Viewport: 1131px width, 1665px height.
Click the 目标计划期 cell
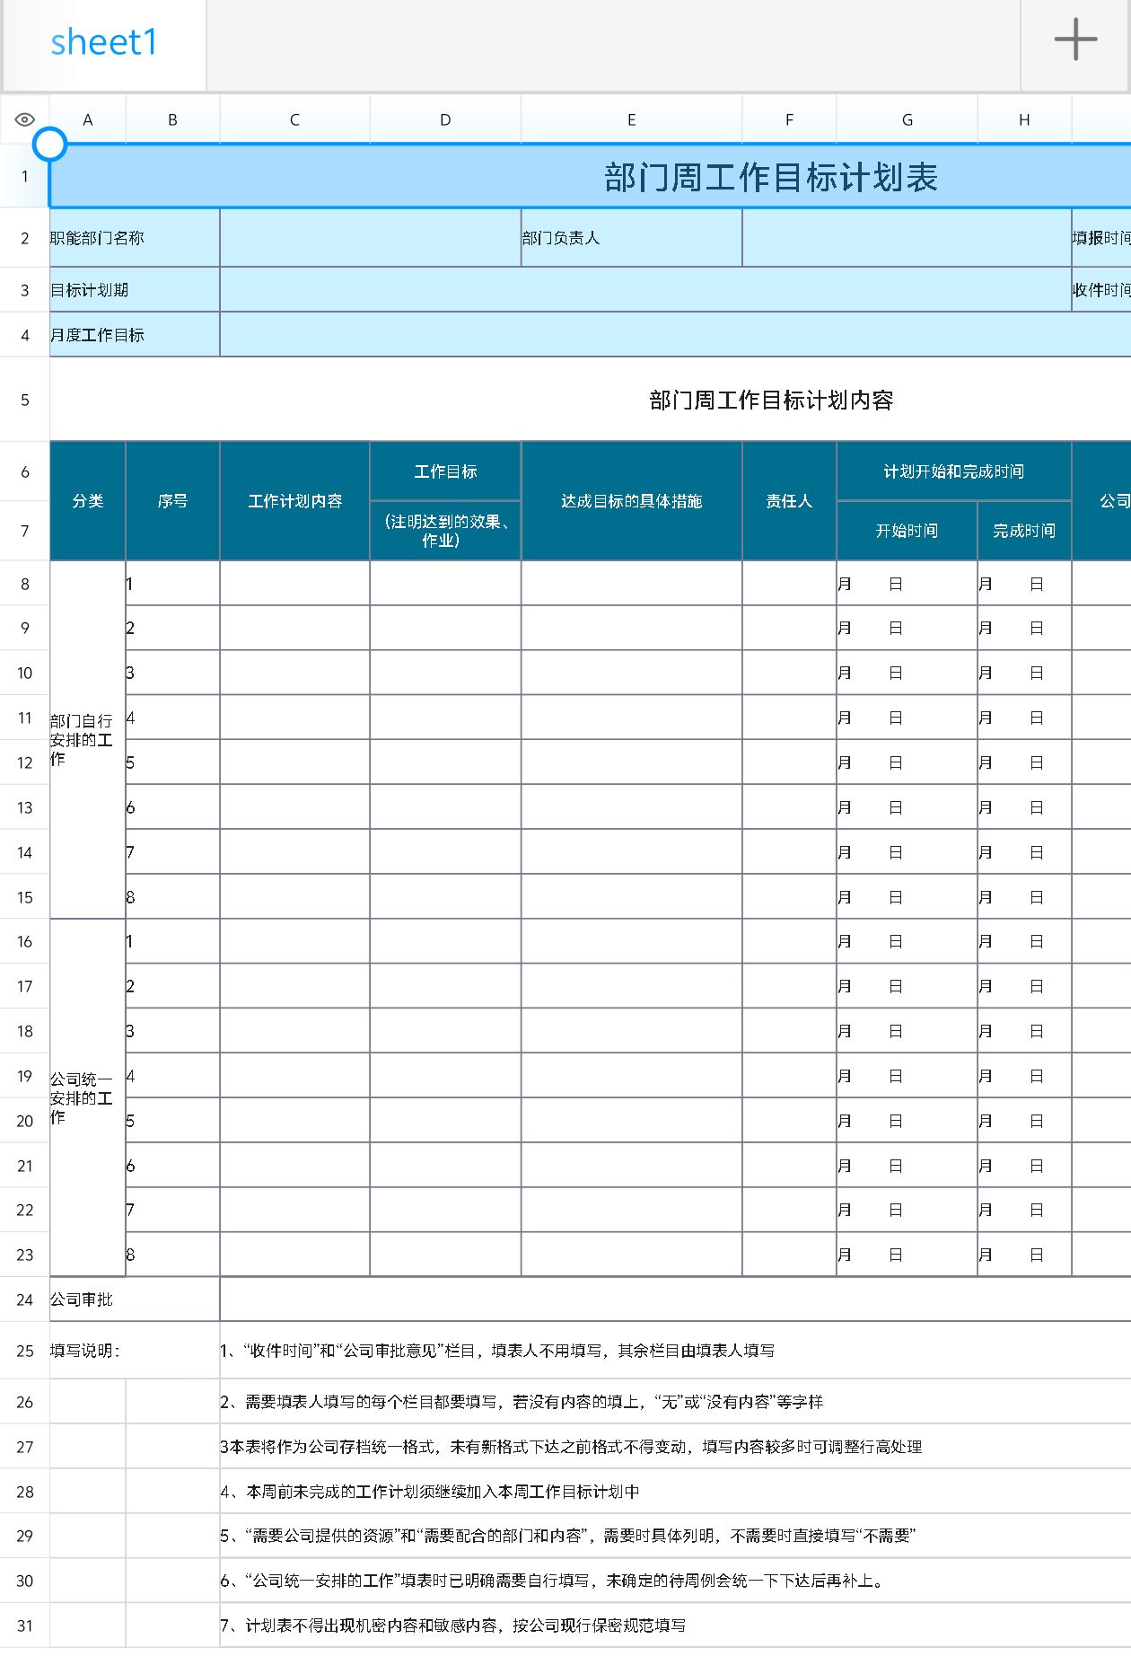click(x=135, y=290)
